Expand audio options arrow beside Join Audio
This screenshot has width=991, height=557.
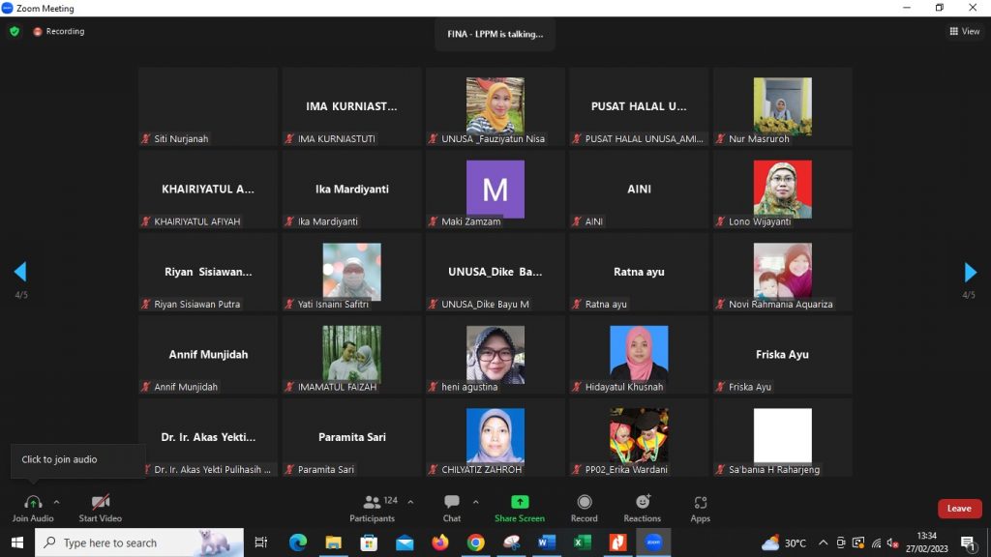coord(56,502)
